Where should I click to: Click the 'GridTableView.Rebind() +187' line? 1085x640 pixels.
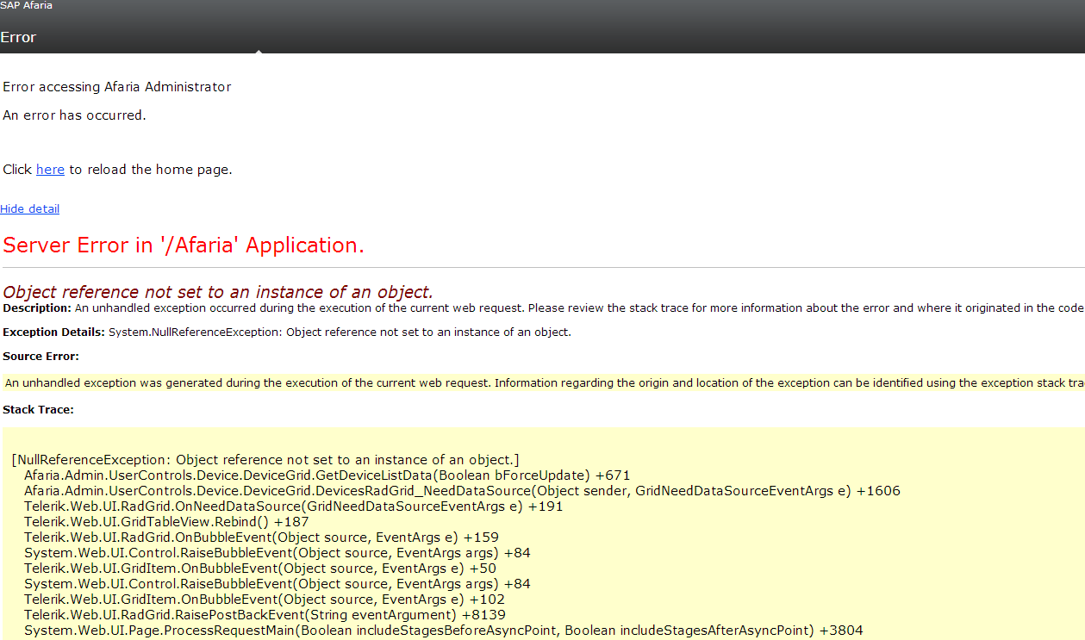(x=166, y=522)
